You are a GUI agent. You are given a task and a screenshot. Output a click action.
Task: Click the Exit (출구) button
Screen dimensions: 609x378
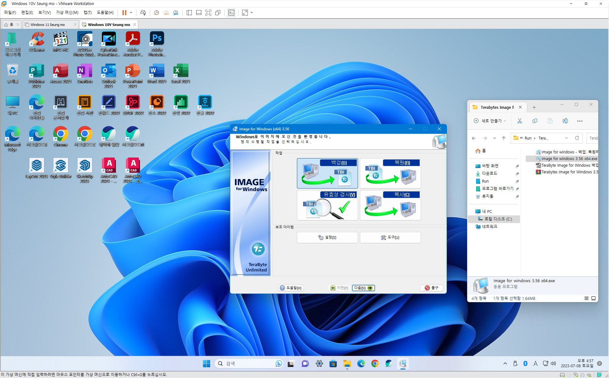click(431, 288)
